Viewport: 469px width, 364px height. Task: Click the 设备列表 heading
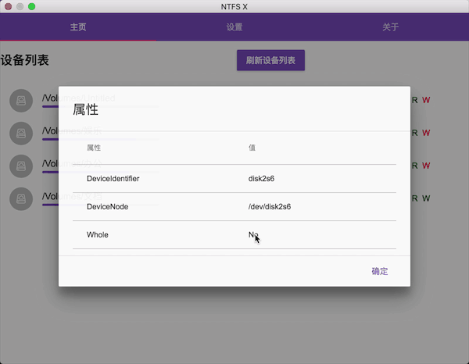click(24, 60)
